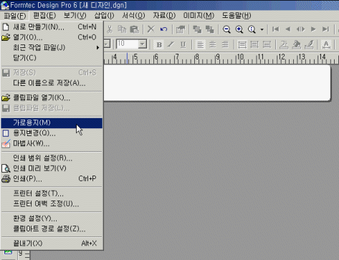Click the horizontal ruler at 10
The image size is (339, 260).
pos(239,57)
